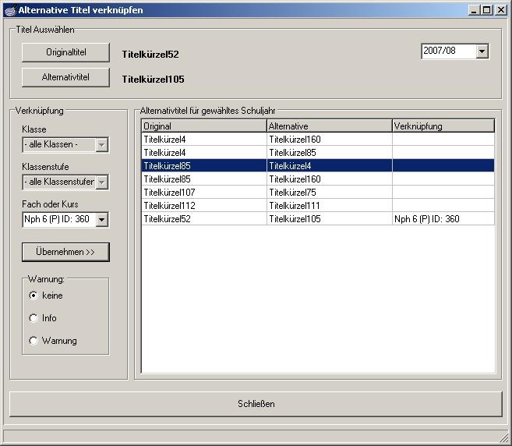
Task: Click the Schließen button
Action: [256, 404]
